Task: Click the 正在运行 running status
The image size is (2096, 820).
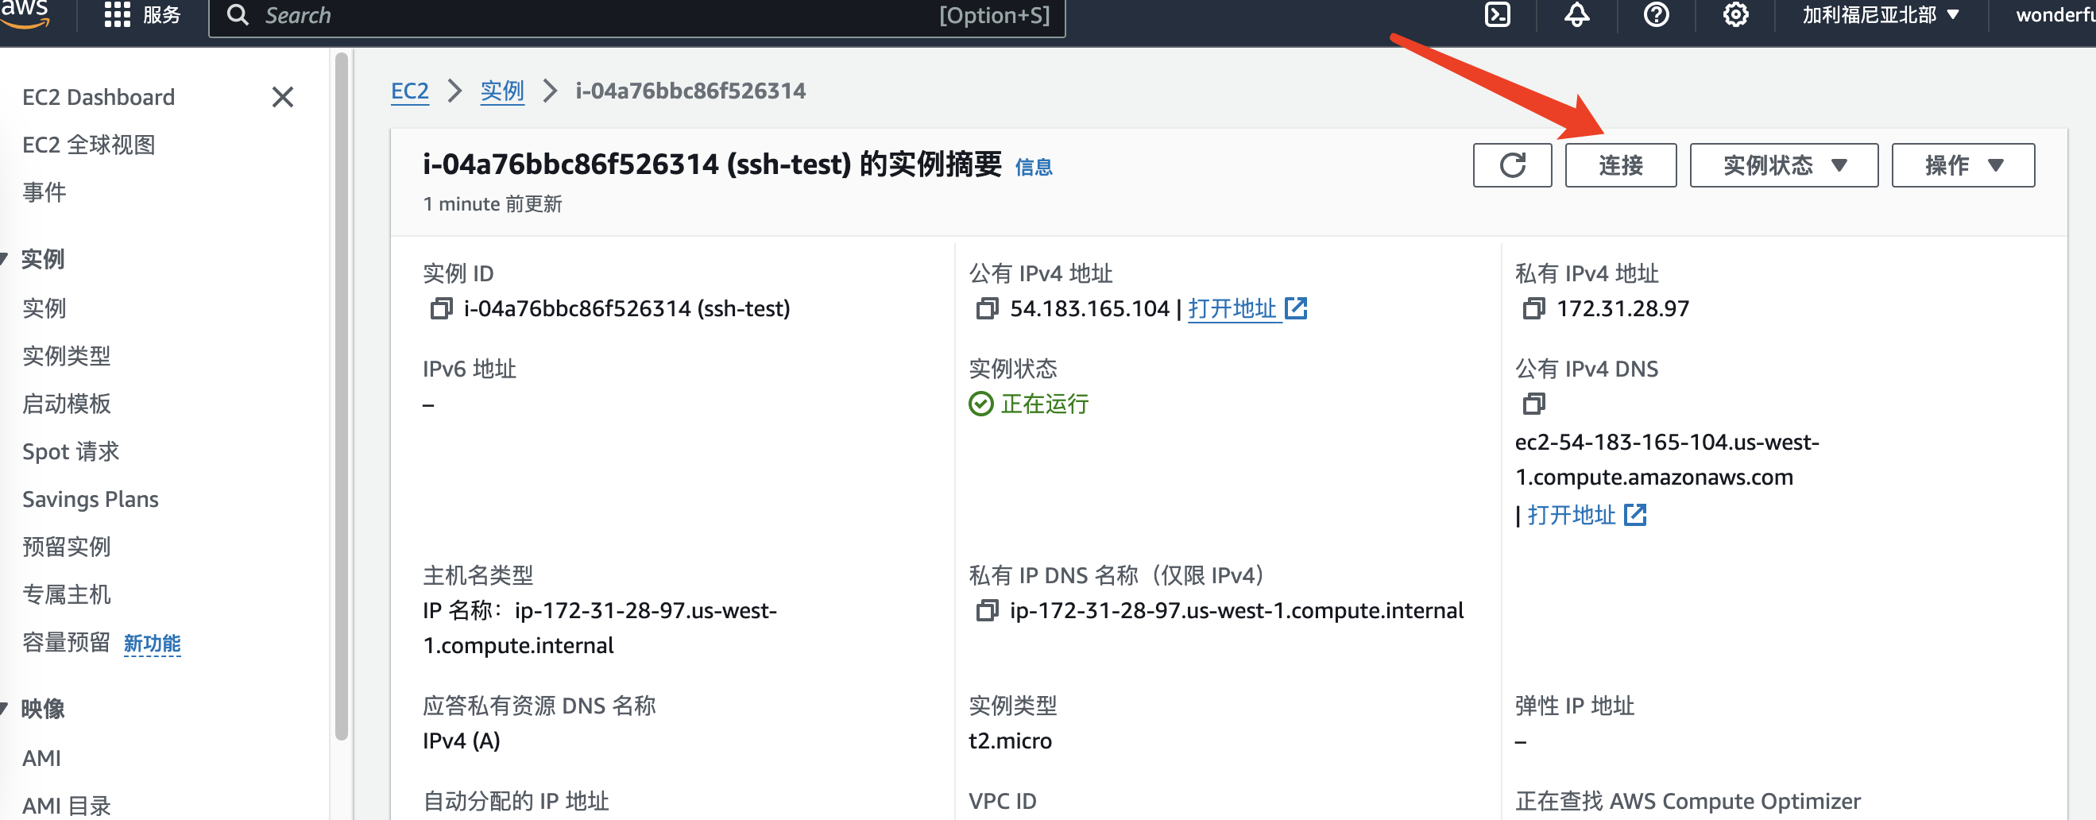Action: [x=1029, y=404]
